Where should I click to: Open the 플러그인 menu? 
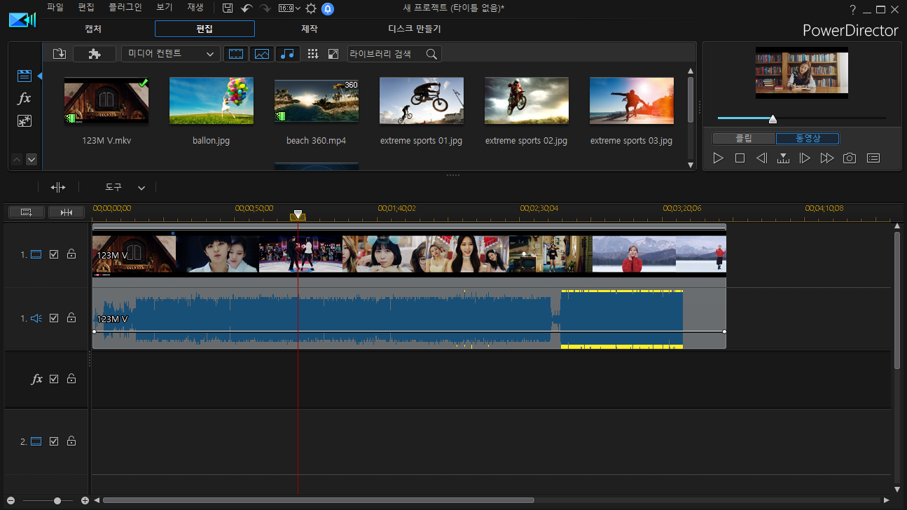click(x=125, y=8)
